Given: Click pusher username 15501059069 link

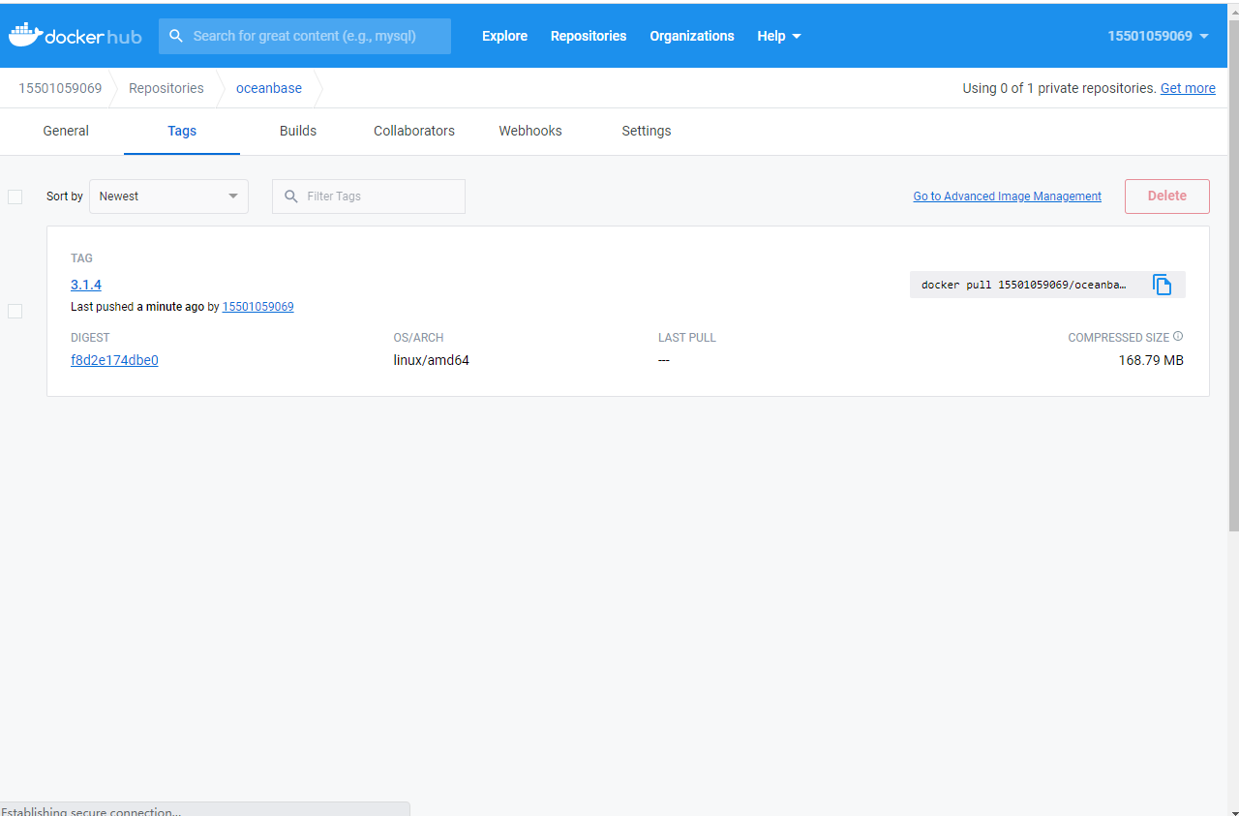Looking at the screenshot, I should [x=258, y=307].
